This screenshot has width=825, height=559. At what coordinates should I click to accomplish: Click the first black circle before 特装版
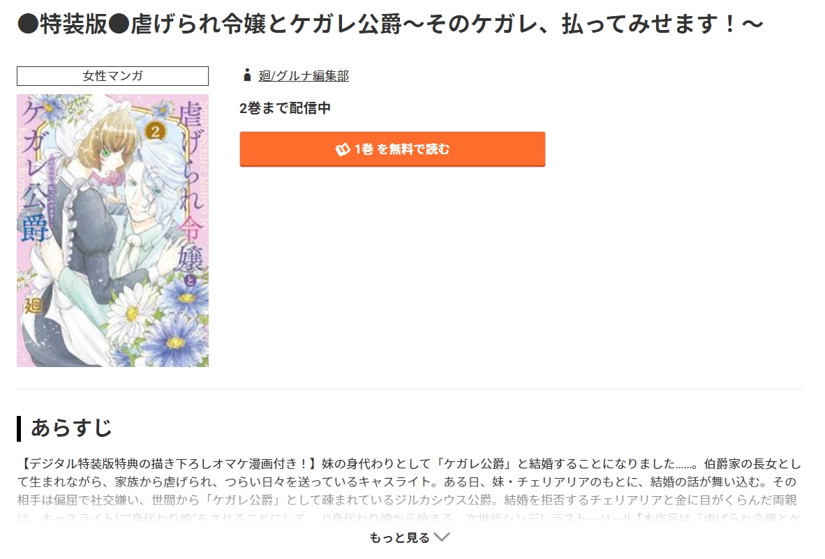click(28, 24)
